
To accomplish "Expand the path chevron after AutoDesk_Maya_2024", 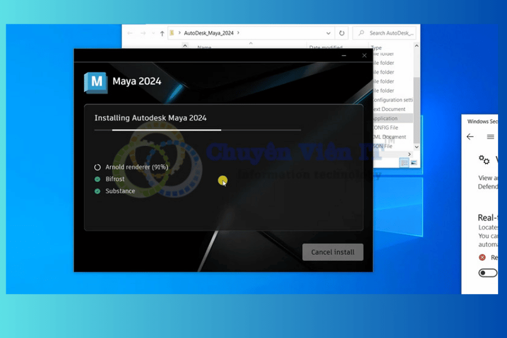I will click(238, 33).
